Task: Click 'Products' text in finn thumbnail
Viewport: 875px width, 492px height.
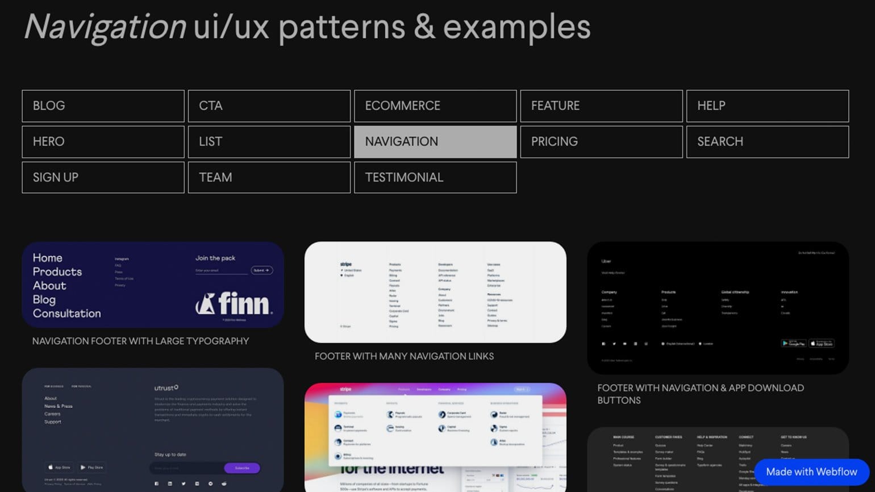Action: pyautogui.click(x=57, y=272)
